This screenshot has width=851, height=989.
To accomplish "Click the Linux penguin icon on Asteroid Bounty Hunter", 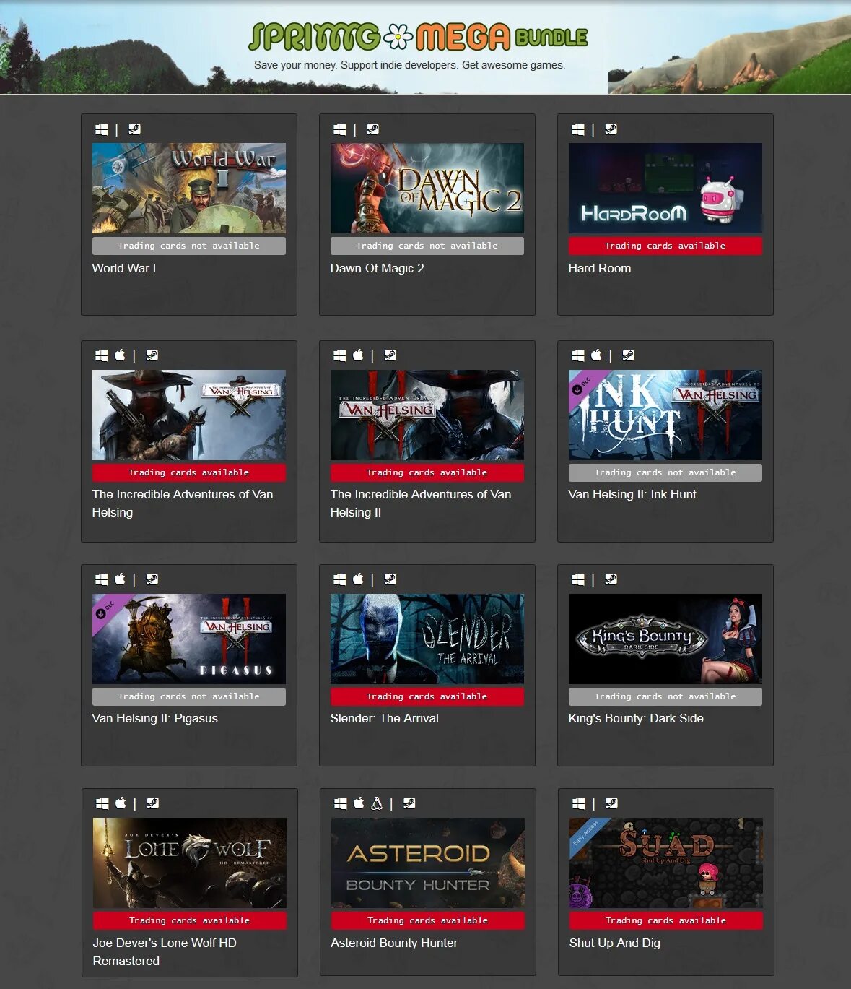I will [x=375, y=803].
